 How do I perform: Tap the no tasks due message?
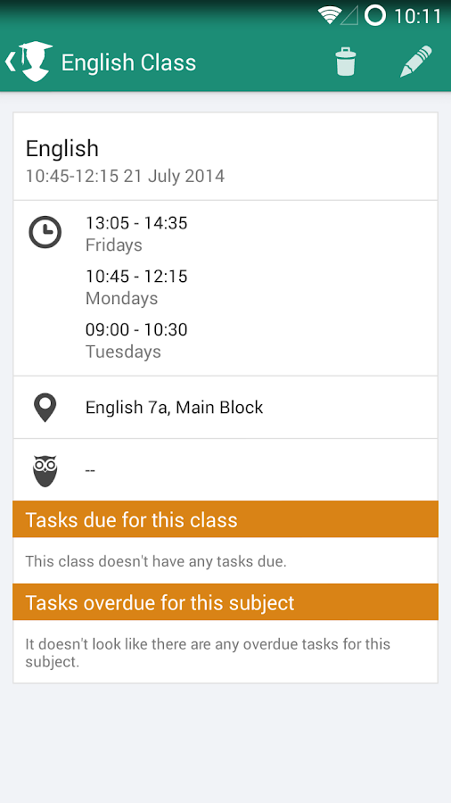[156, 561]
